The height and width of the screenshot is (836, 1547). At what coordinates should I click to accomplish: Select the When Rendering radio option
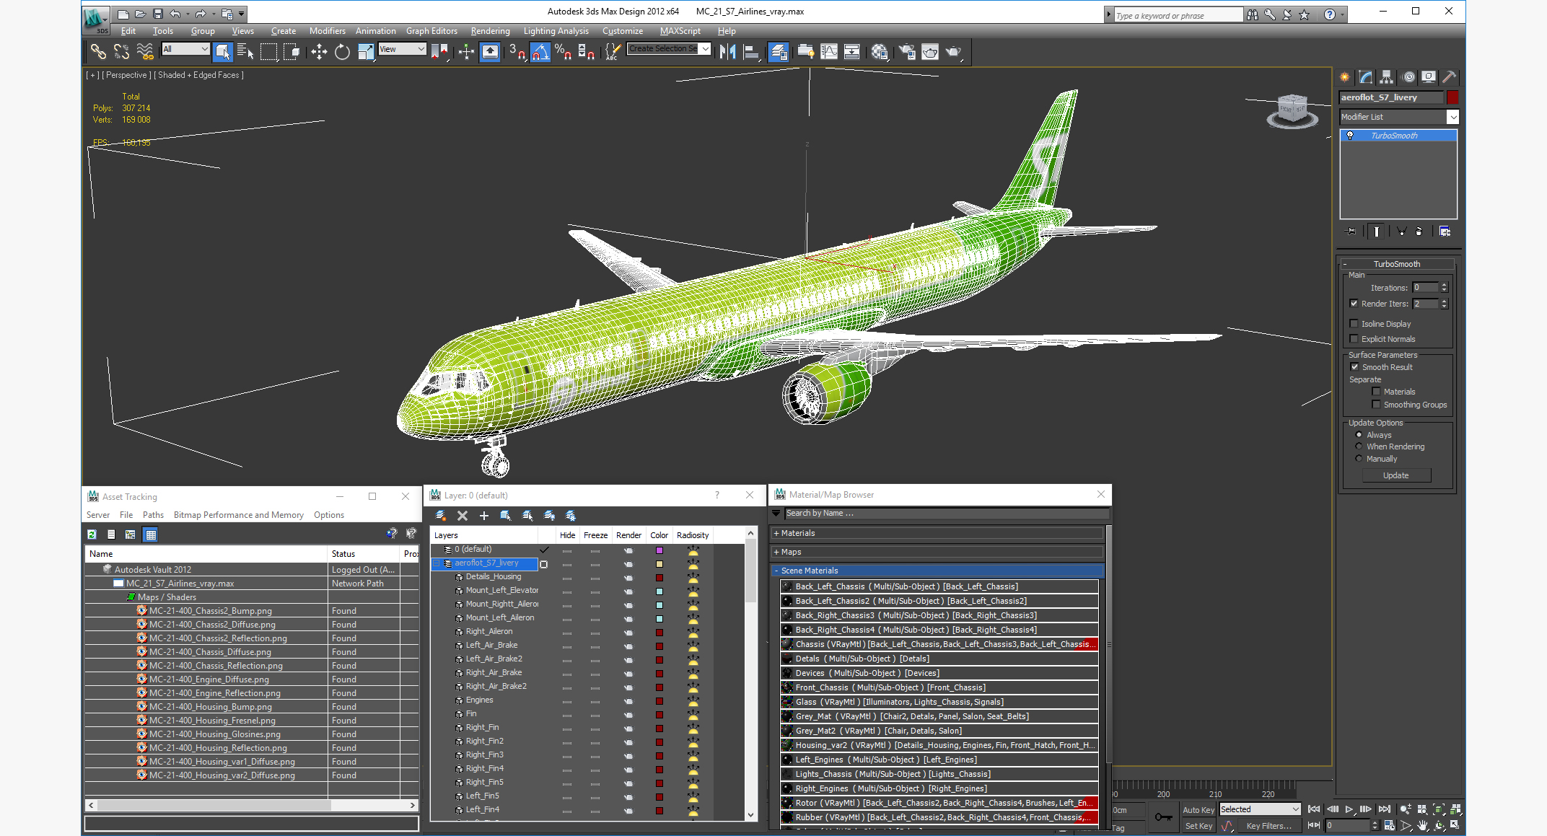pyautogui.click(x=1359, y=446)
